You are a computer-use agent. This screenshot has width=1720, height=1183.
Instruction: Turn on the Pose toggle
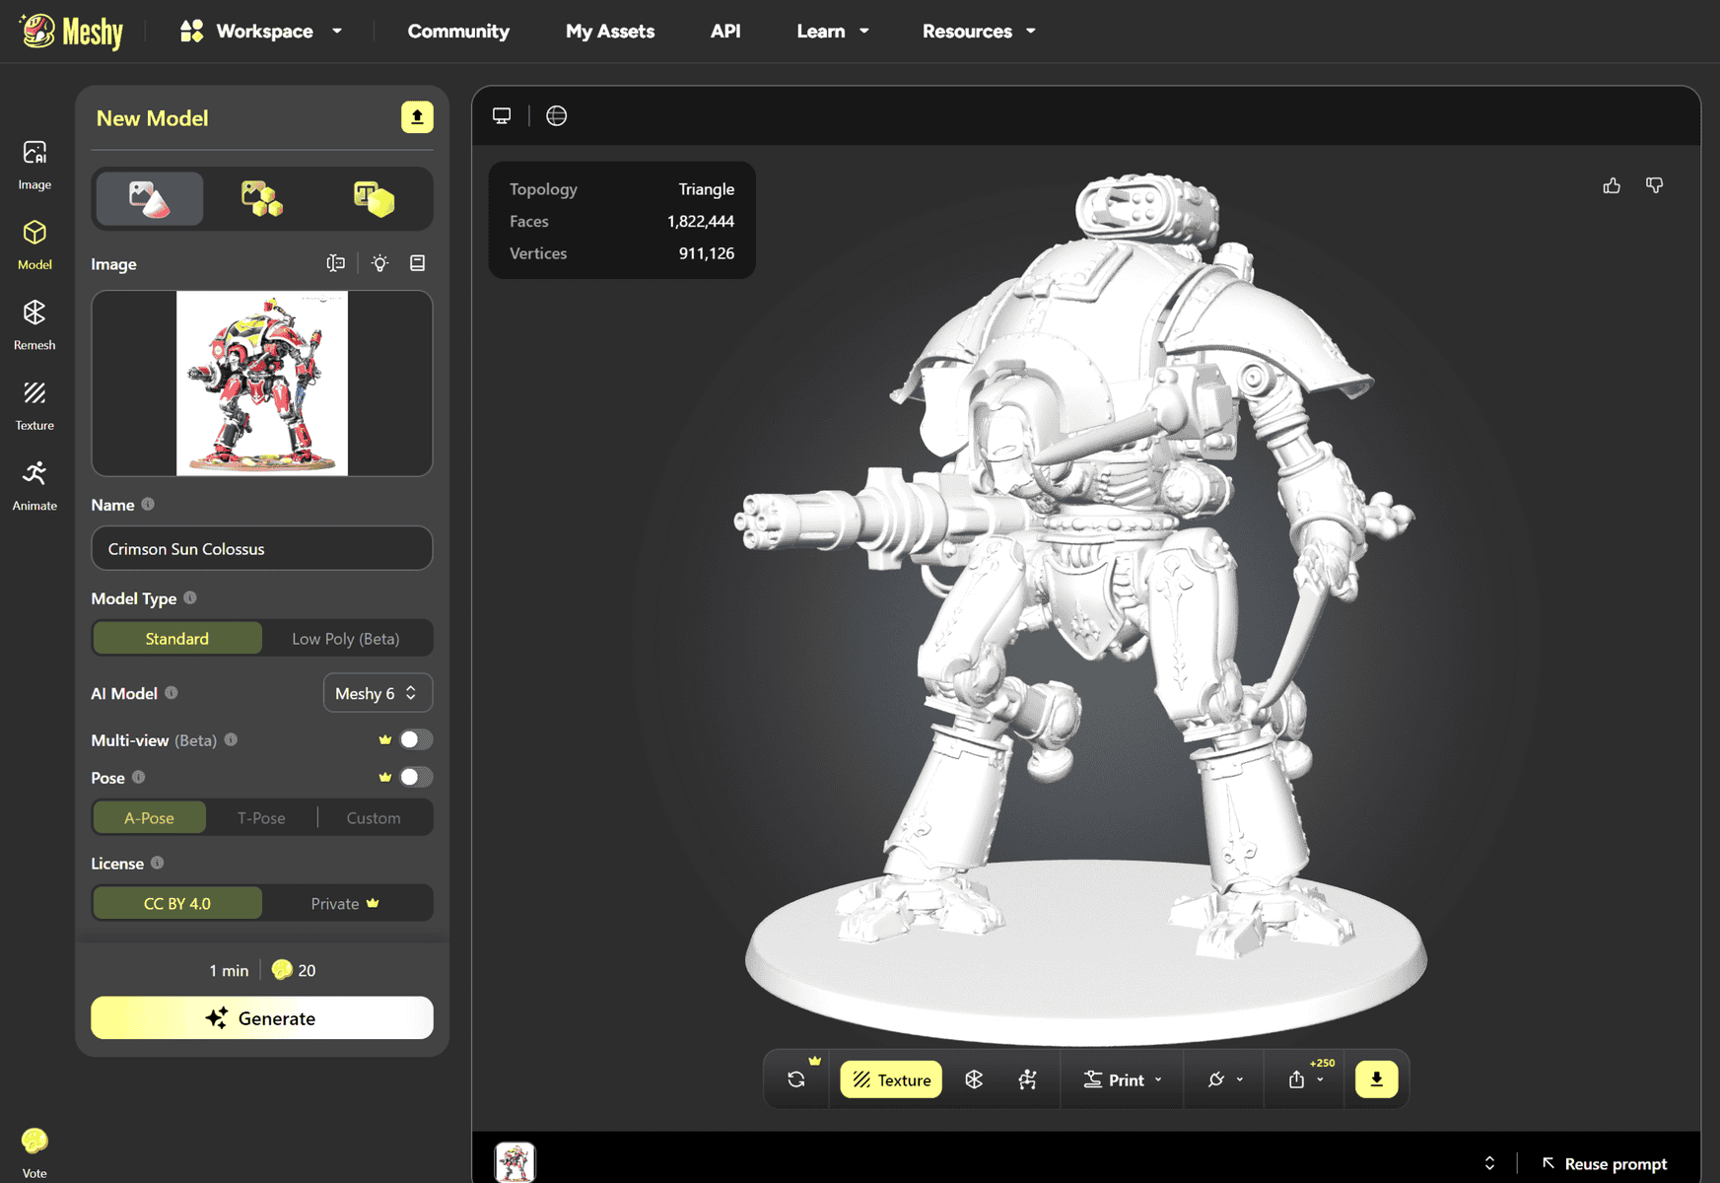(x=415, y=777)
